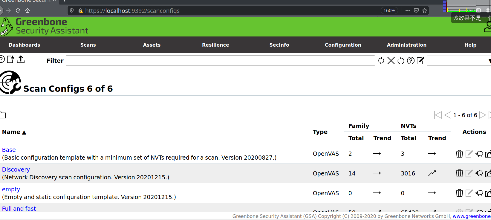Image resolution: width=491 pixels, height=220 pixels.
Task: Sort by NVTs Total column
Action: pos(409,138)
